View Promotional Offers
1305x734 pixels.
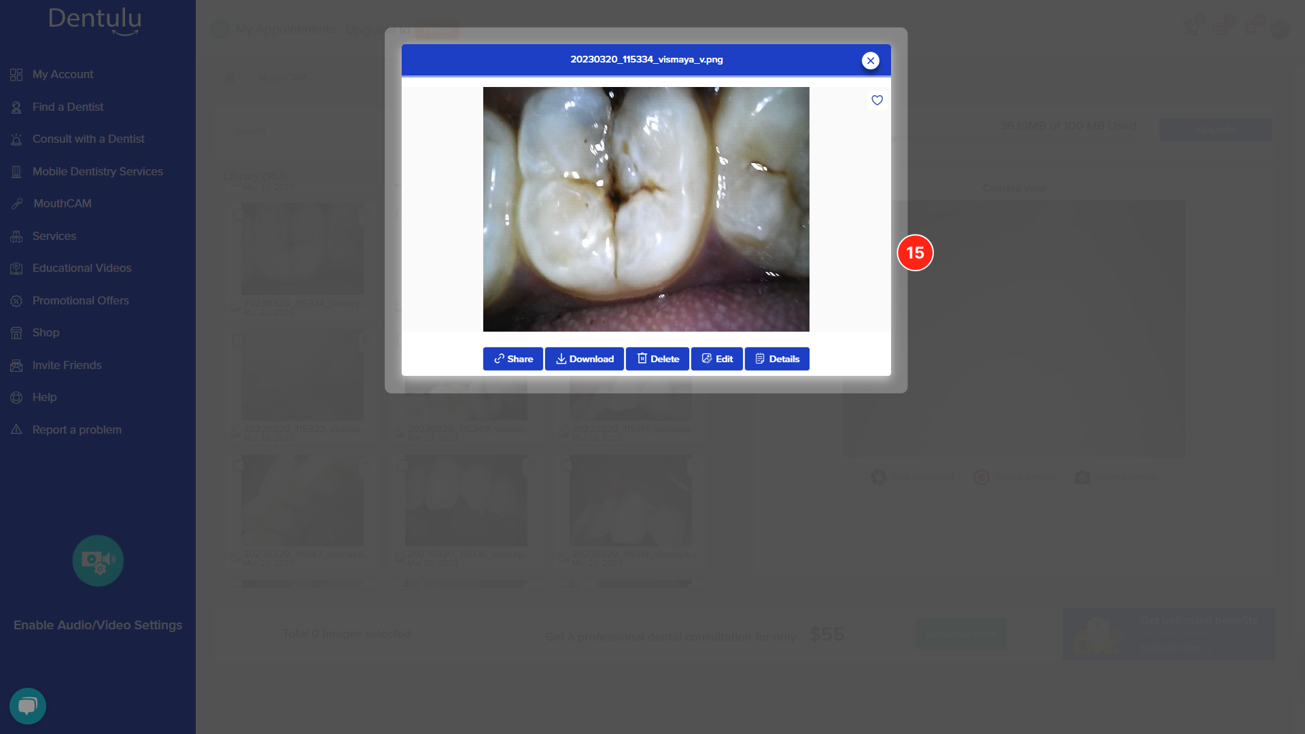click(x=81, y=300)
